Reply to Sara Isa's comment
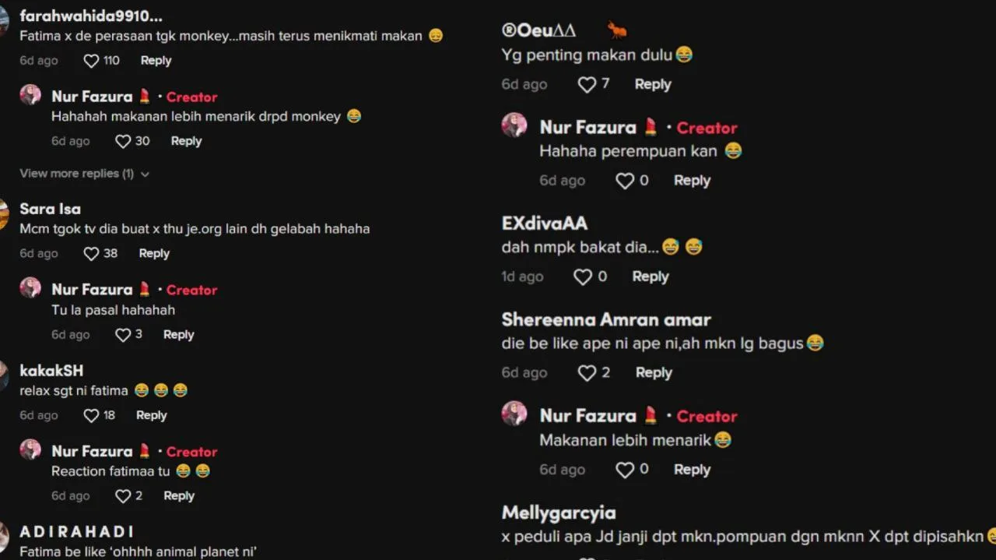Screen dimensions: 996x560 [154, 254]
